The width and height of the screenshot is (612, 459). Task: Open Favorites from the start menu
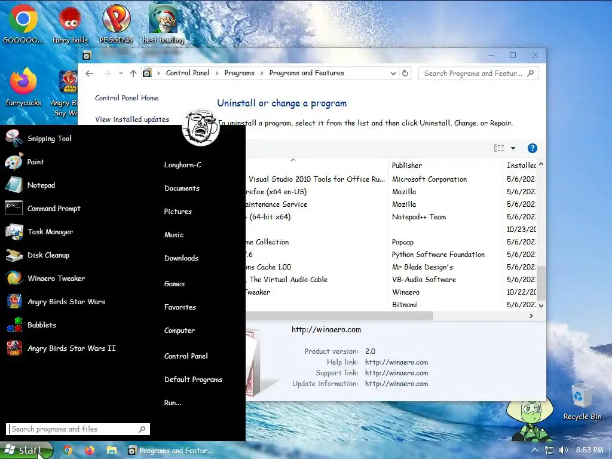tap(180, 307)
